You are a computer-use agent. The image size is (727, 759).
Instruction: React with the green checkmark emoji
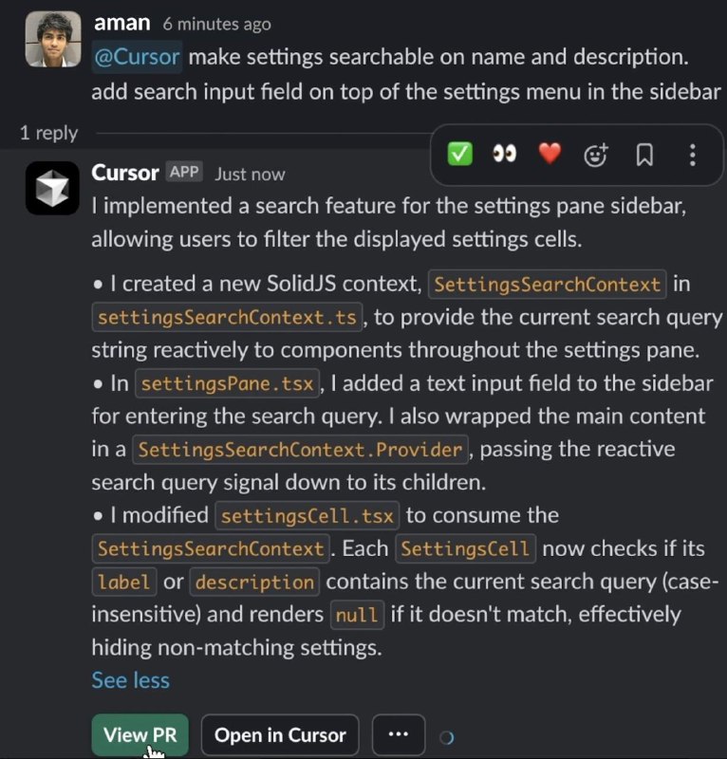pos(459,155)
